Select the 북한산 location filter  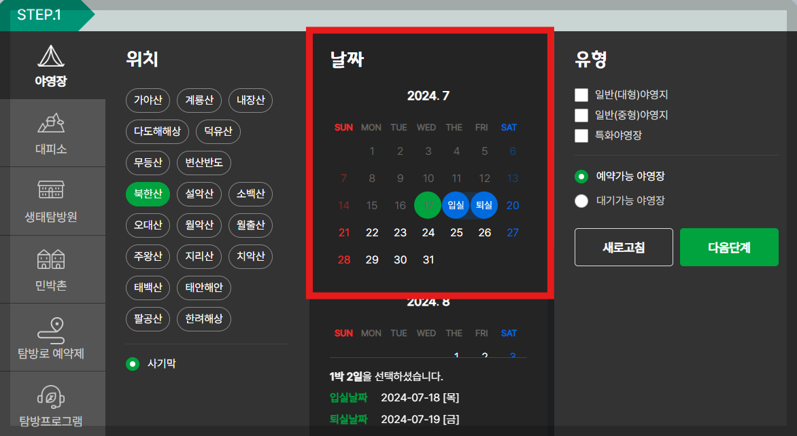(148, 194)
